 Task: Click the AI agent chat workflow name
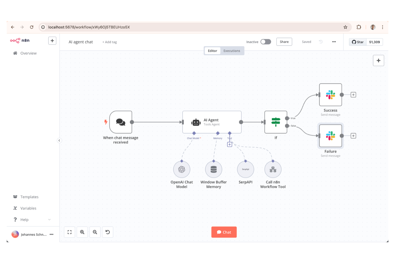(81, 42)
